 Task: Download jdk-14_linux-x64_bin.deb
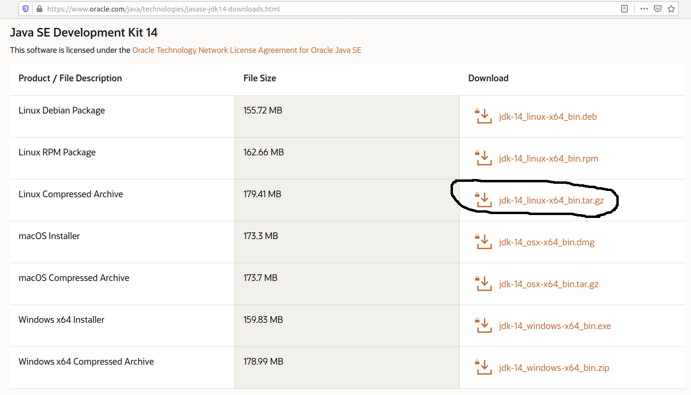point(548,117)
